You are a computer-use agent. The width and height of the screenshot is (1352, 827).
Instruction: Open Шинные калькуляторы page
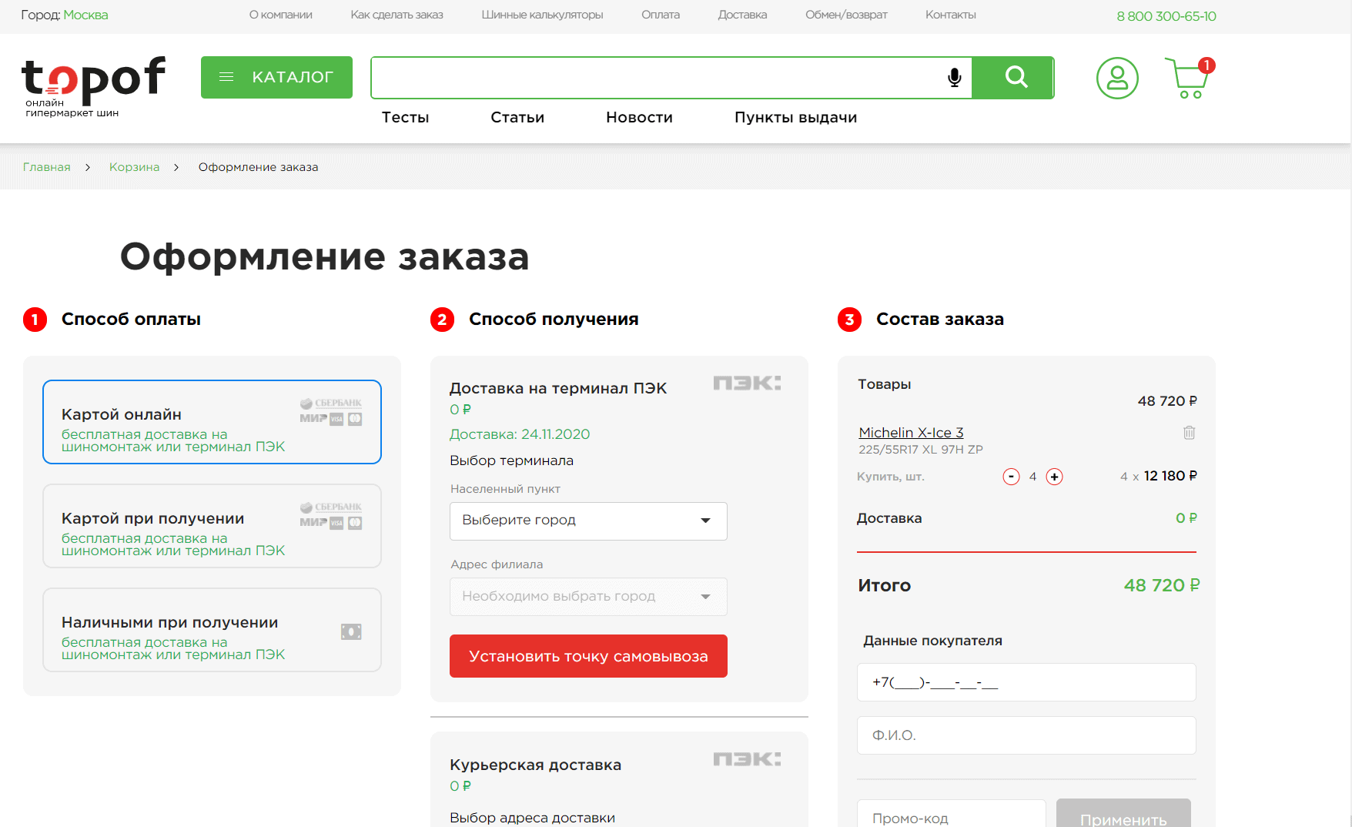tap(542, 15)
